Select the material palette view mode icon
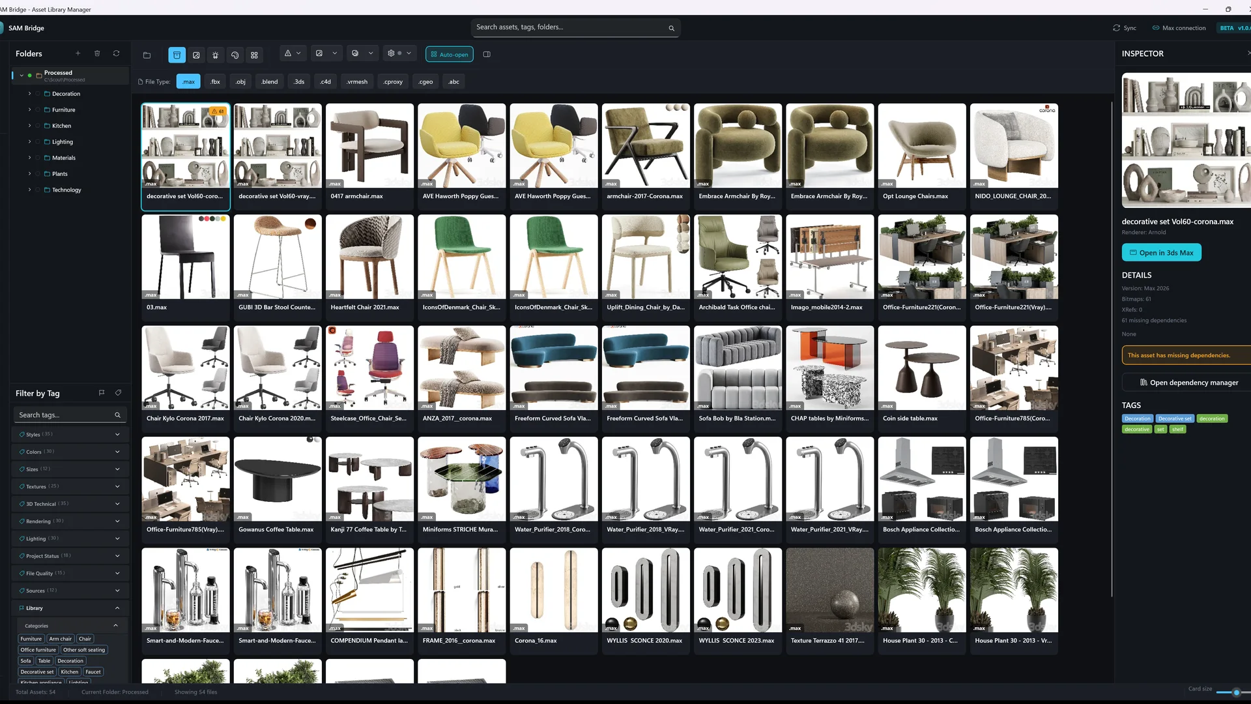Screen dimensions: 1251x704 tap(235, 55)
